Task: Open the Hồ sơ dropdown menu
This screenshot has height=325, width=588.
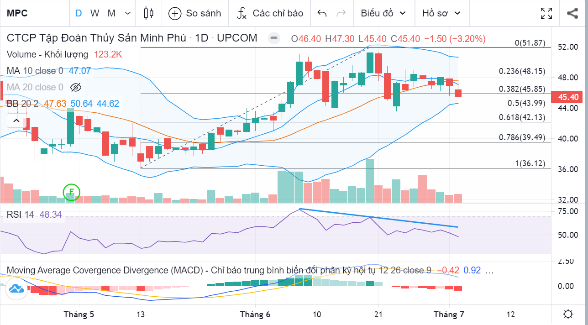Action: [x=440, y=13]
